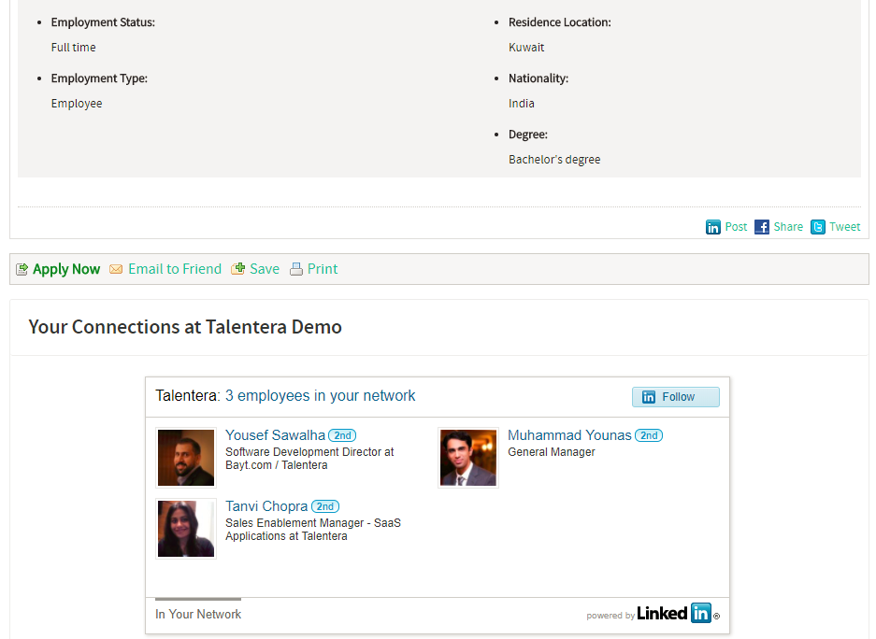The image size is (876, 639).
Task: Click the Save plus icon
Action: tap(238, 269)
